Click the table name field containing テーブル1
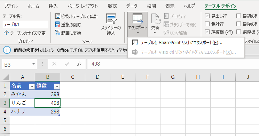 [x=25, y=25]
